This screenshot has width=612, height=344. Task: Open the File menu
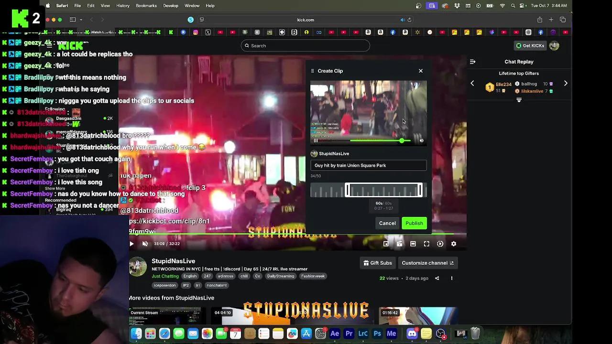pyautogui.click(x=77, y=6)
